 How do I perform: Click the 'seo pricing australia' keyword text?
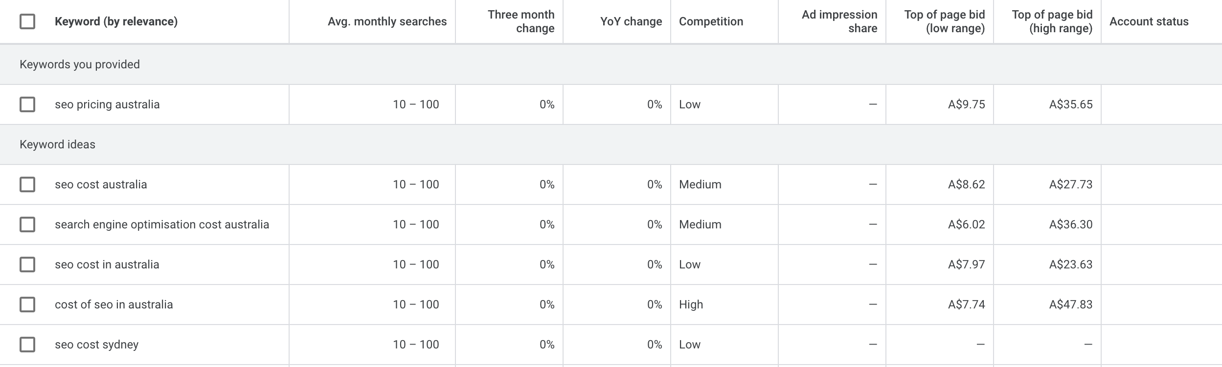pyautogui.click(x=107, y=104)
